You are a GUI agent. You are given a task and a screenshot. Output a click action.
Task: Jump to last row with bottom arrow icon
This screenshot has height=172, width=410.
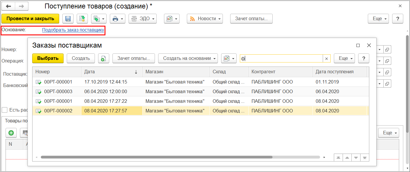(x=365, y=157)
